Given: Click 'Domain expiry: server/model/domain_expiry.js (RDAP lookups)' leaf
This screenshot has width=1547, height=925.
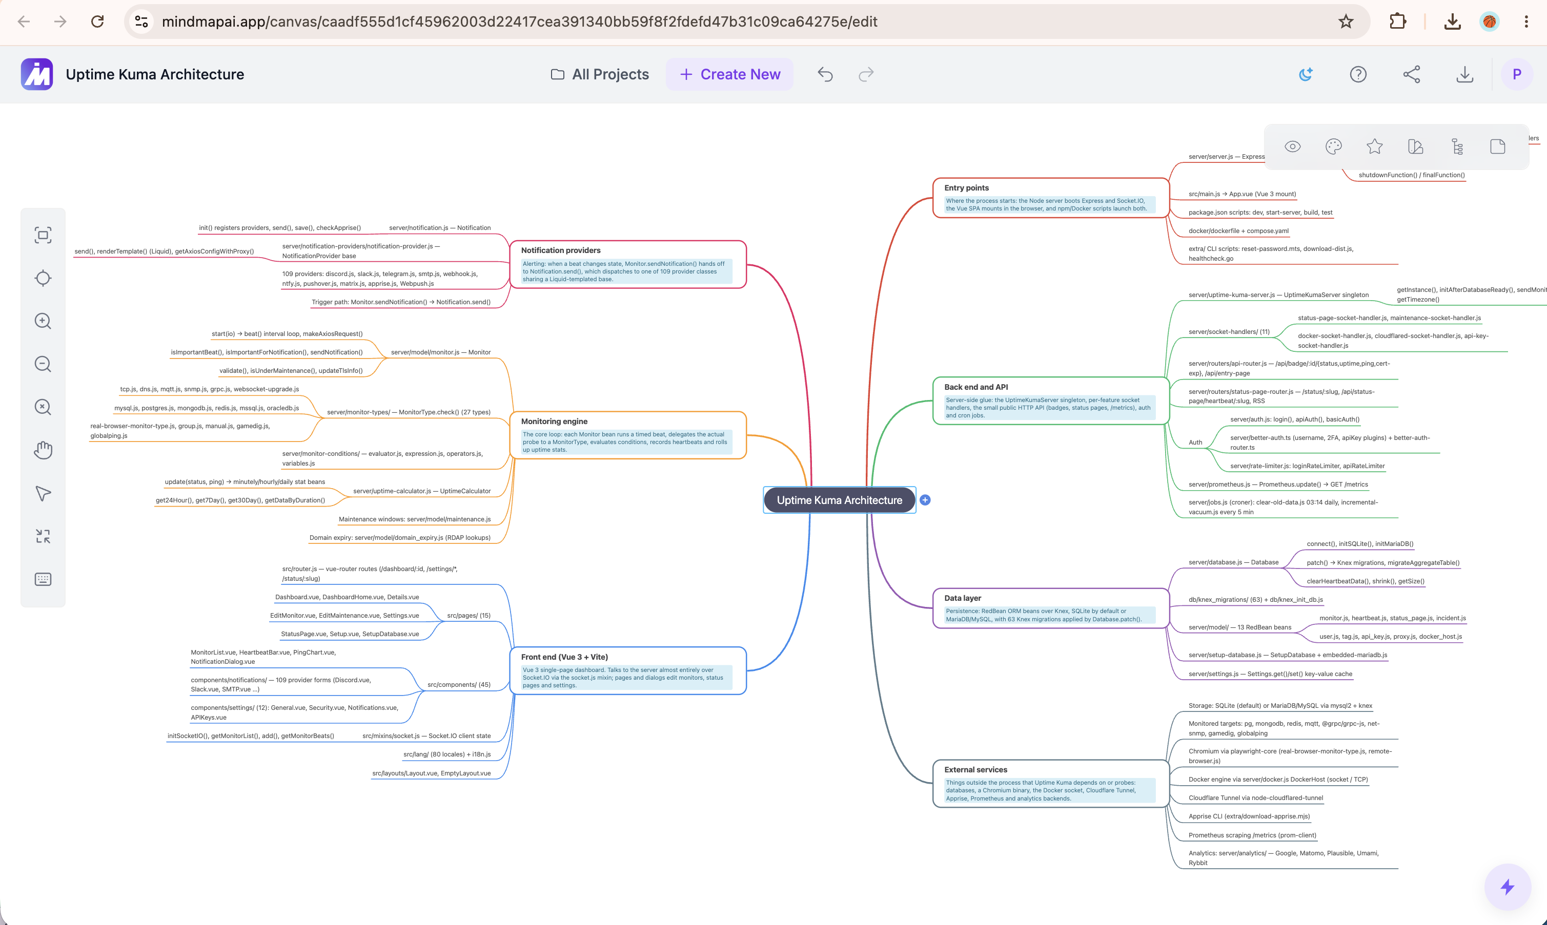Looking at the screenshot, I should (x=400, y=537).
